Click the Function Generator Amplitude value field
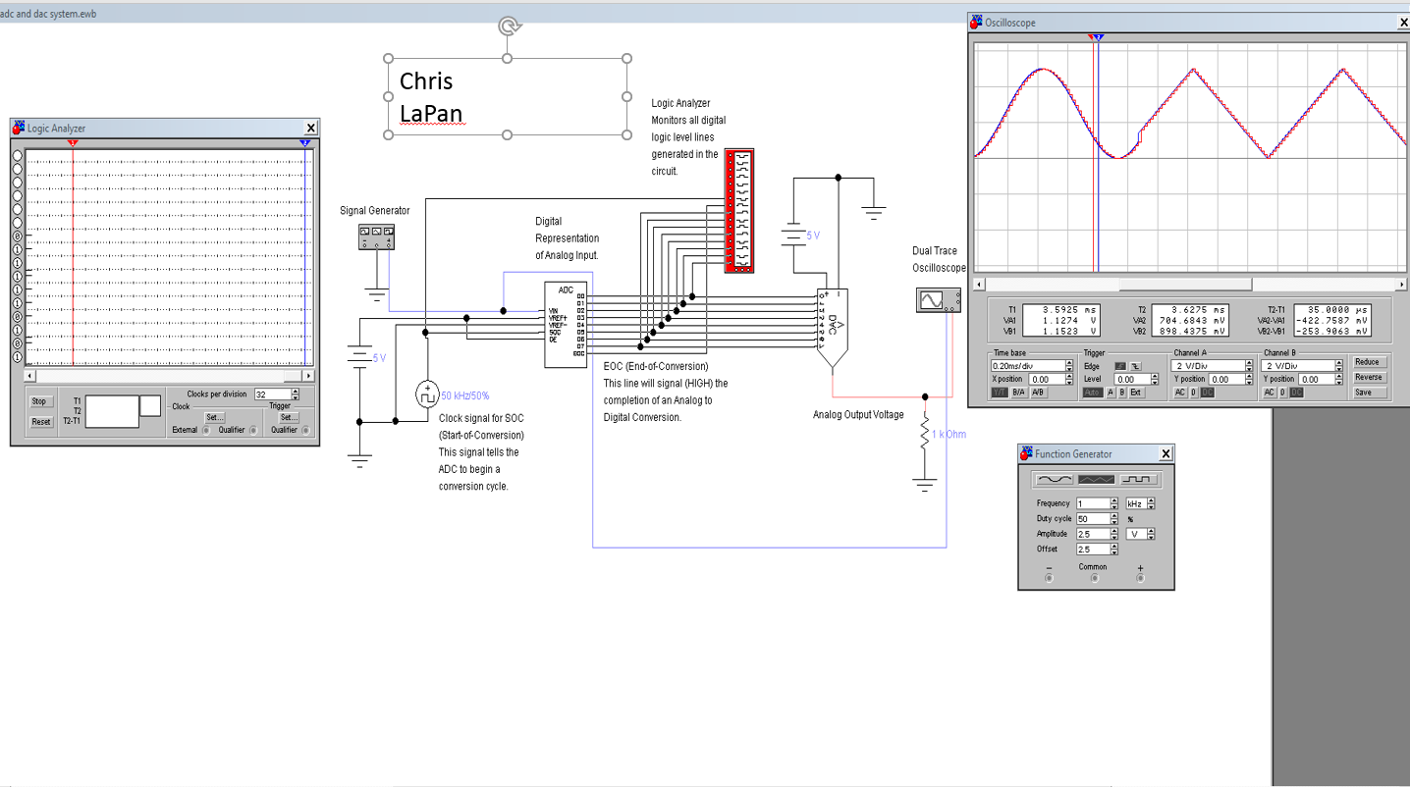Viewport: 1410px width, 787px height. click(x=1093, y=534)
